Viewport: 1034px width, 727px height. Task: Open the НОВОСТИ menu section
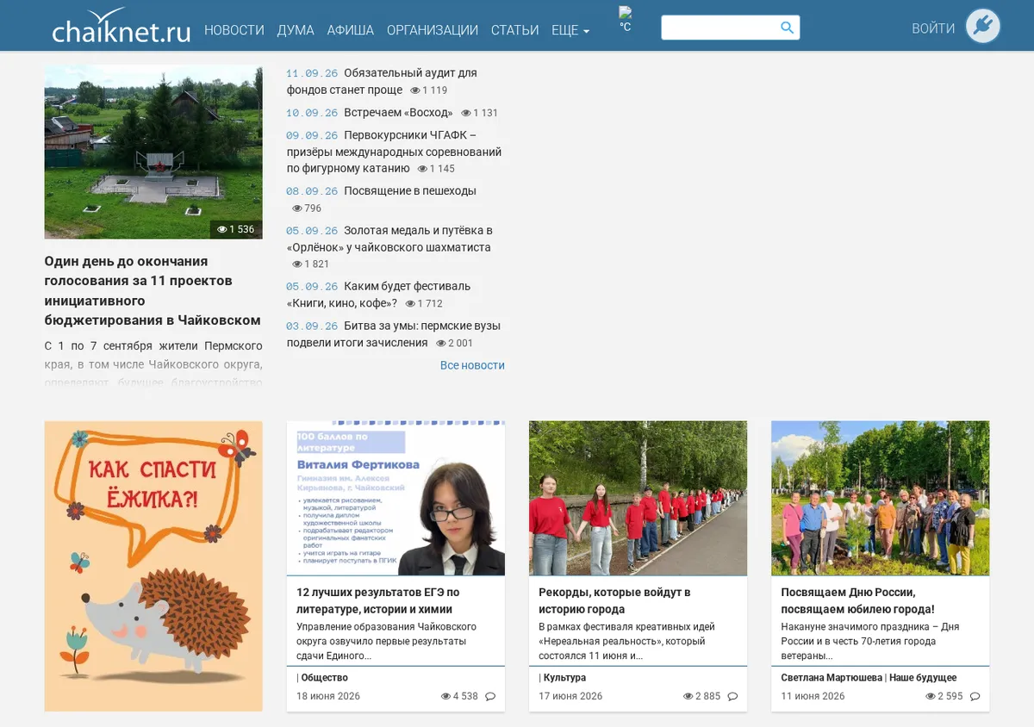click(x=234, y=30)
